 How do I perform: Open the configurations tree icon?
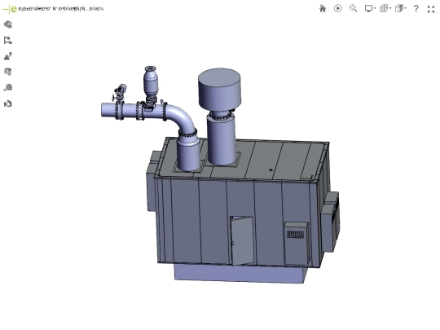click(8, 40)
